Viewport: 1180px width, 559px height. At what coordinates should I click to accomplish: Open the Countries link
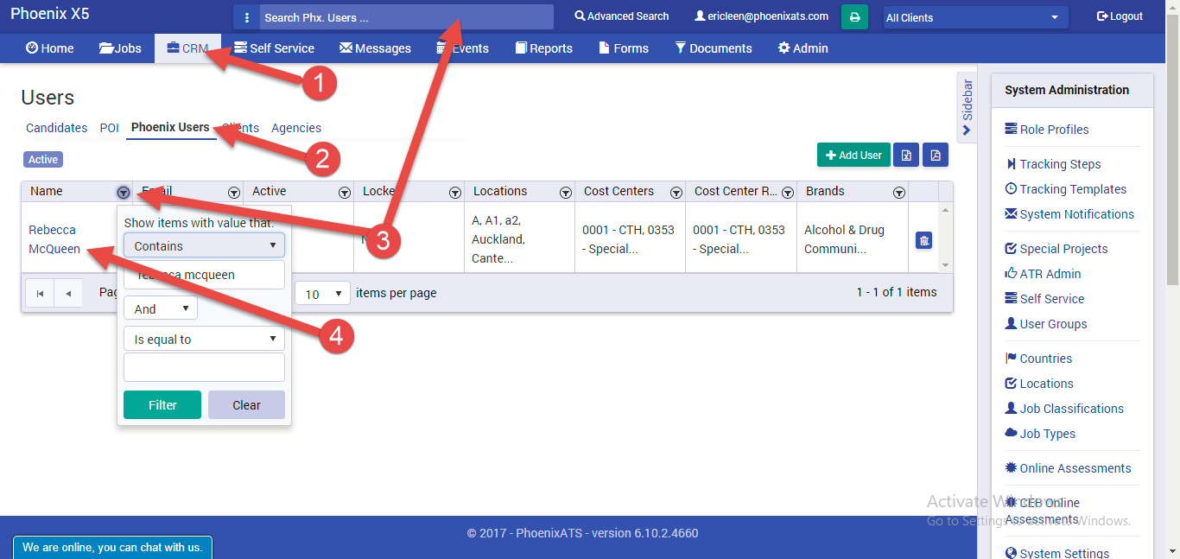tap(1039, 359)
